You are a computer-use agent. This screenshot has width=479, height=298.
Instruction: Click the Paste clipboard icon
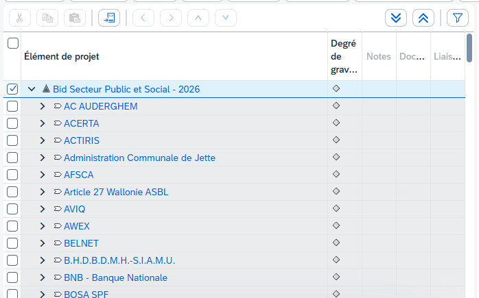[75, 18]
